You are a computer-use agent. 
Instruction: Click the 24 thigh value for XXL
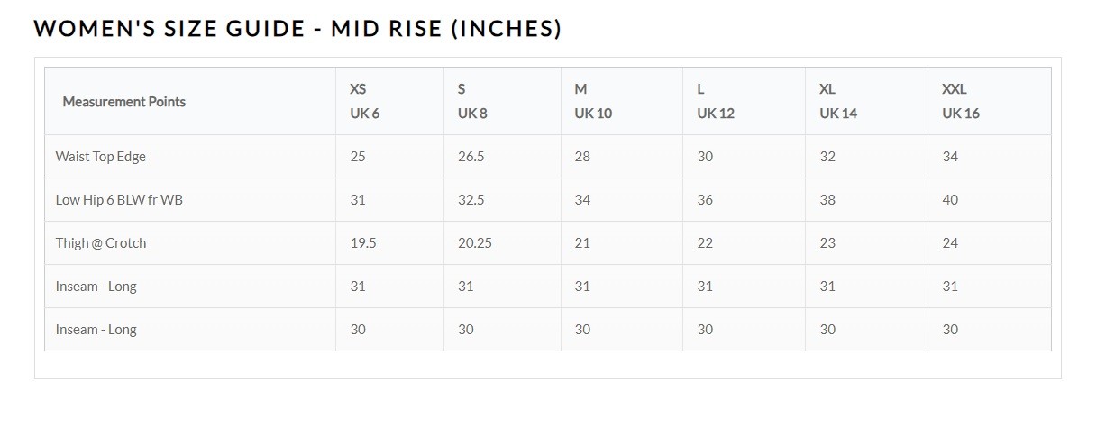click(950, 243)
